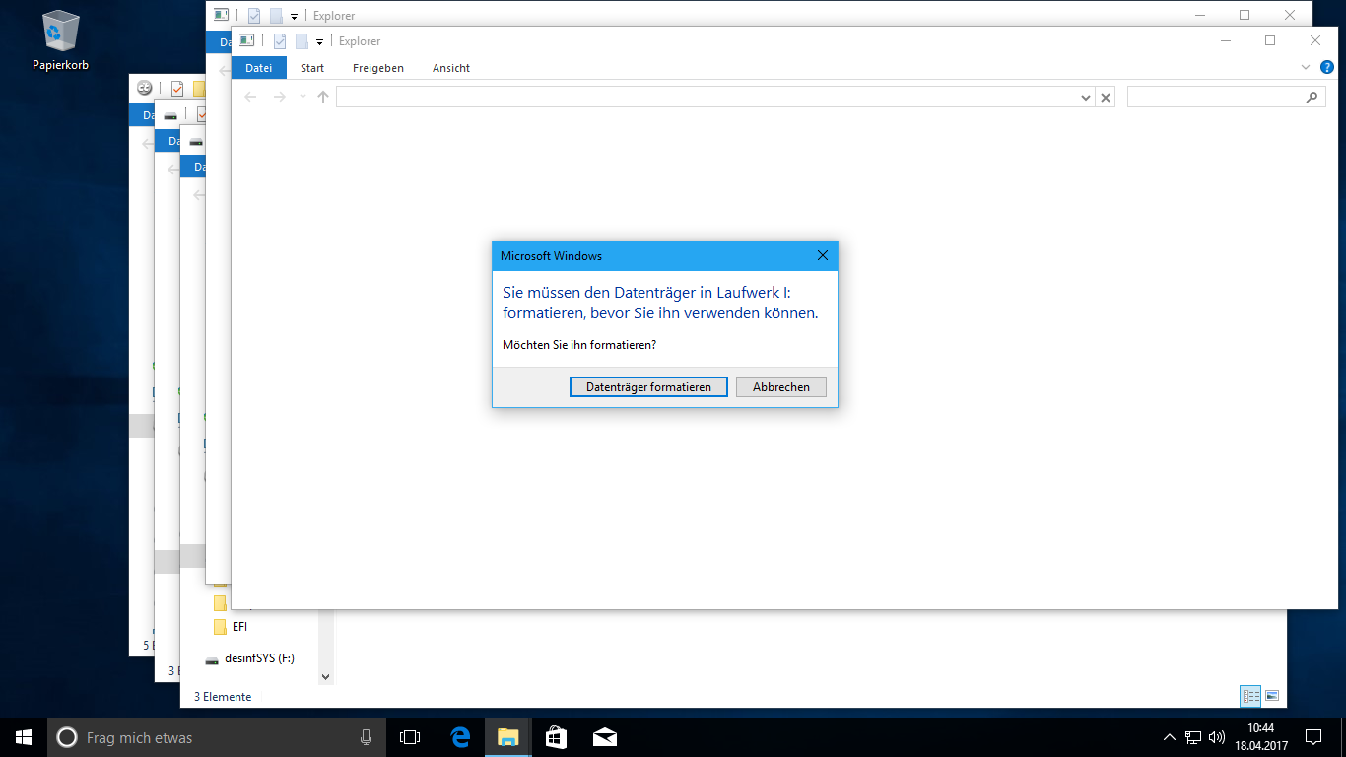1346x757 pixels.
Task: Click the stop loading X beside address bar
Action: [1106, 98]
